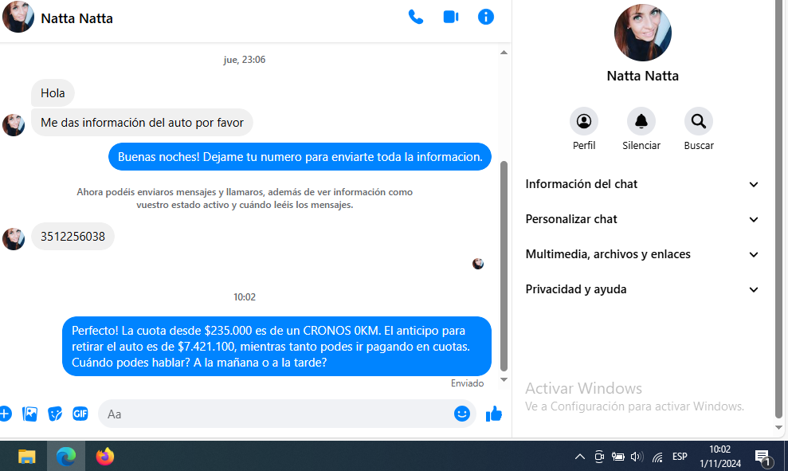Open the emoji picker in message box
This screenshot has height=471, width=788.
462,414
